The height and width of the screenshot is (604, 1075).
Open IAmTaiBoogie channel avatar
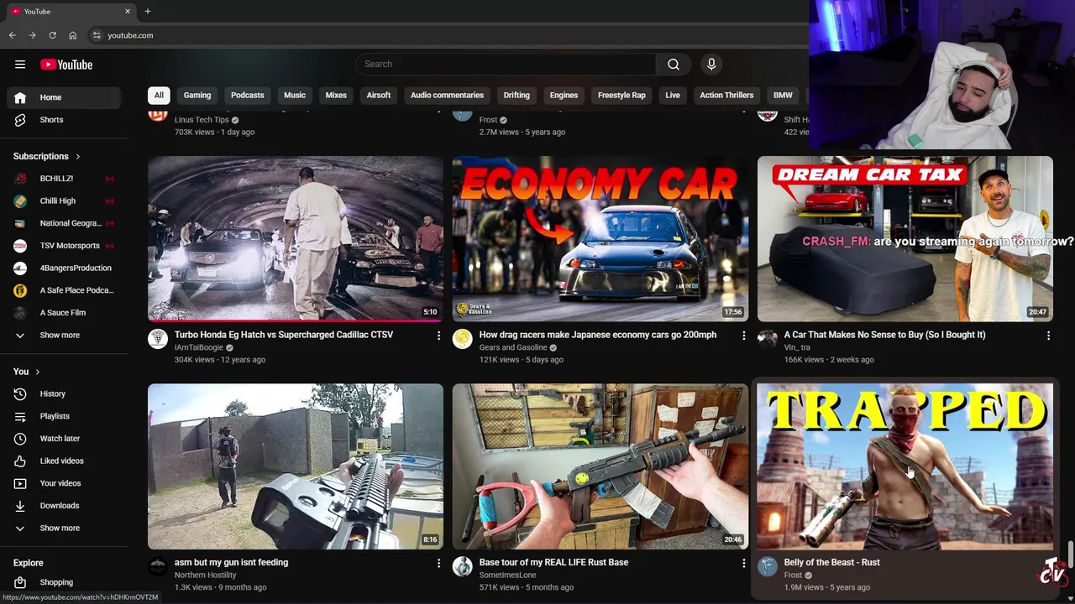(x=158, y=339)
